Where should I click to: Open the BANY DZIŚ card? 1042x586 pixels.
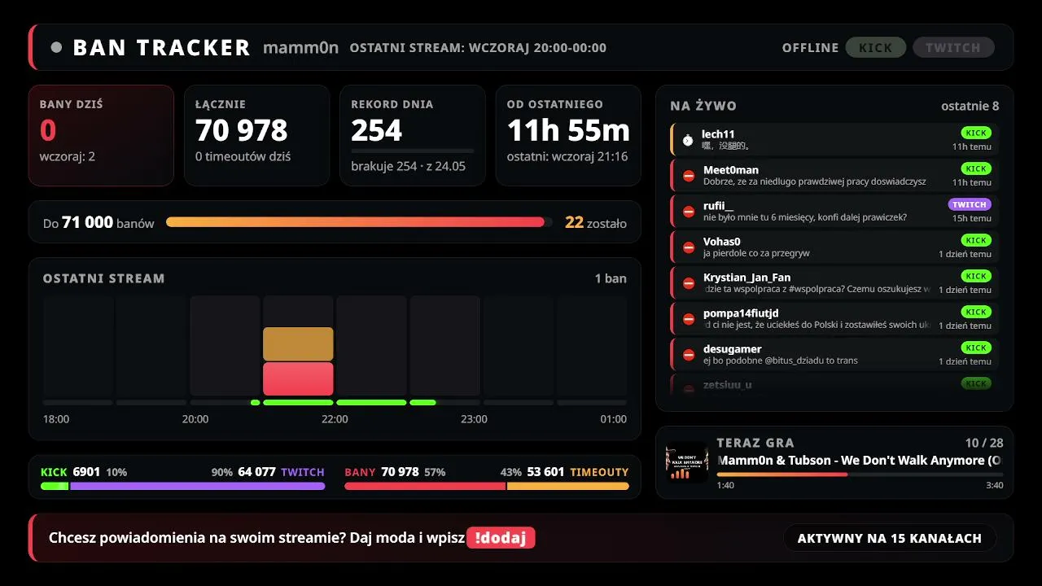point(101,136)
